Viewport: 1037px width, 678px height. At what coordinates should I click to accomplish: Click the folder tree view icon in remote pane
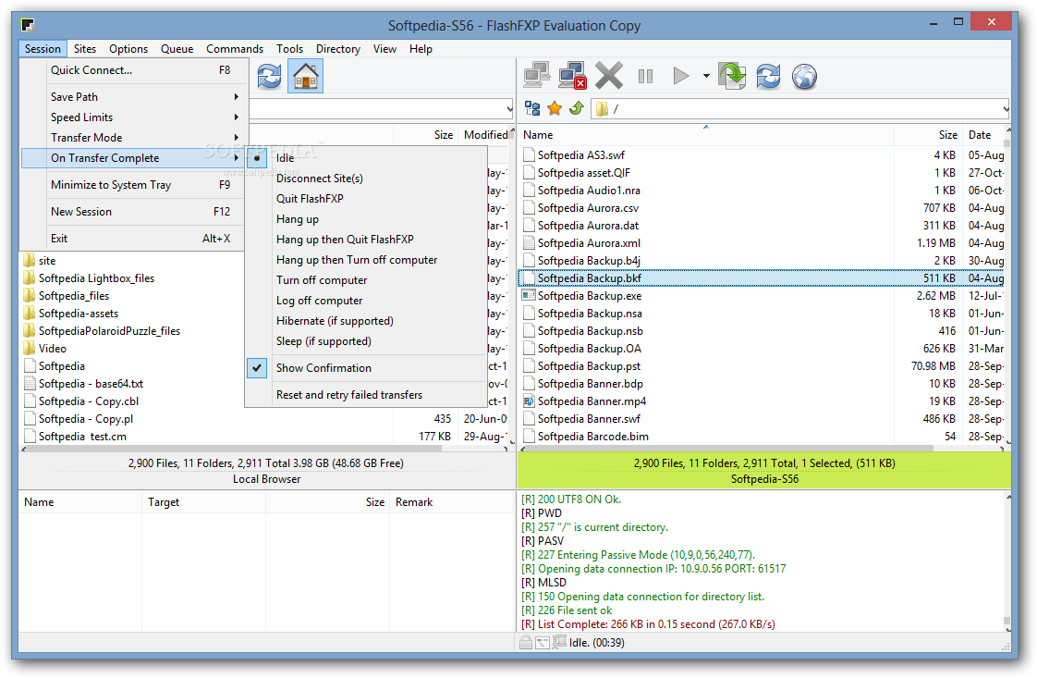click(x=531, y=108)
